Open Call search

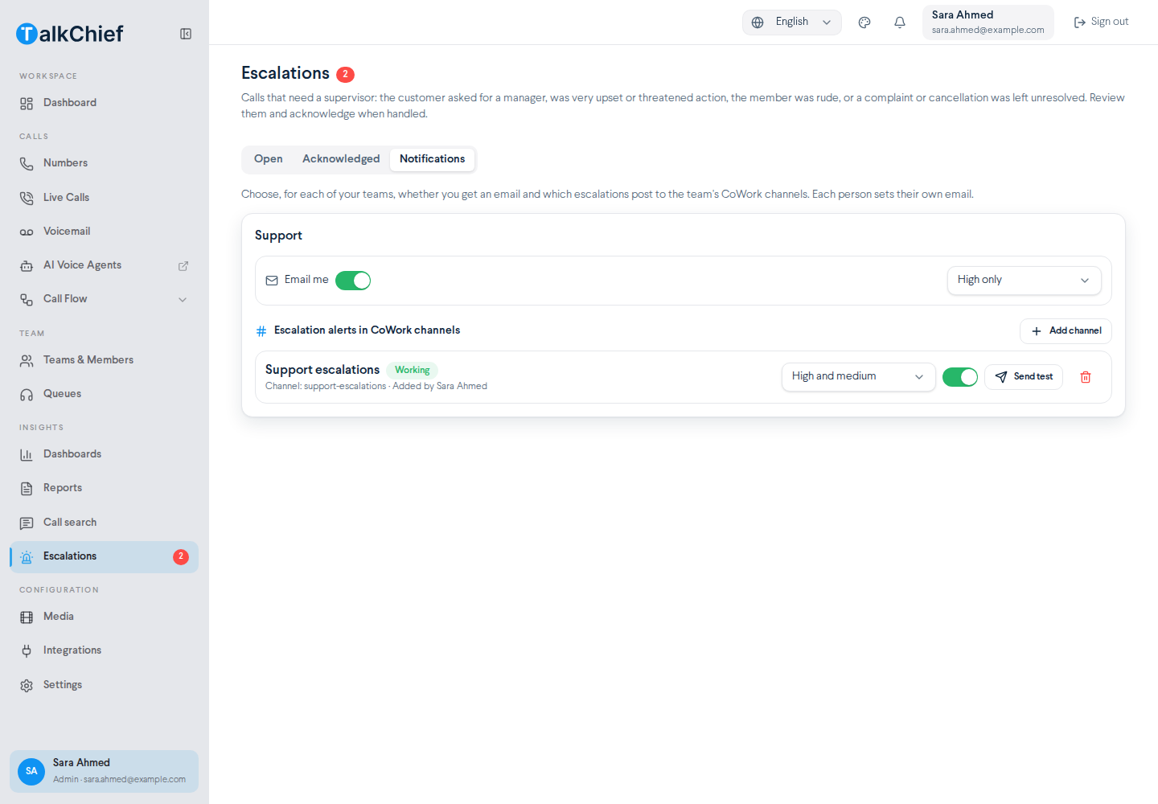coord(105,523)
